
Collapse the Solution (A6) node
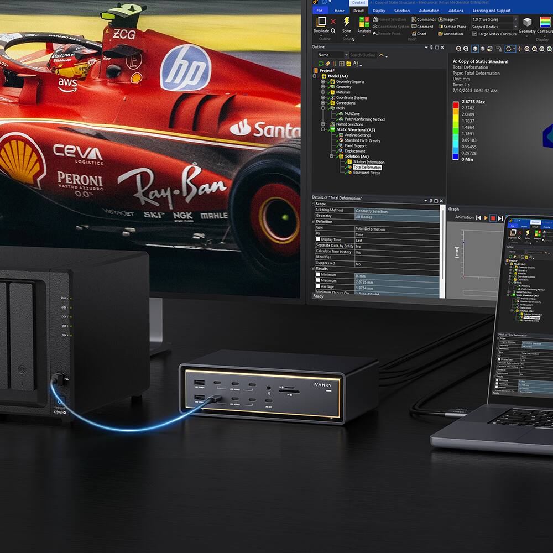point(331,156)
